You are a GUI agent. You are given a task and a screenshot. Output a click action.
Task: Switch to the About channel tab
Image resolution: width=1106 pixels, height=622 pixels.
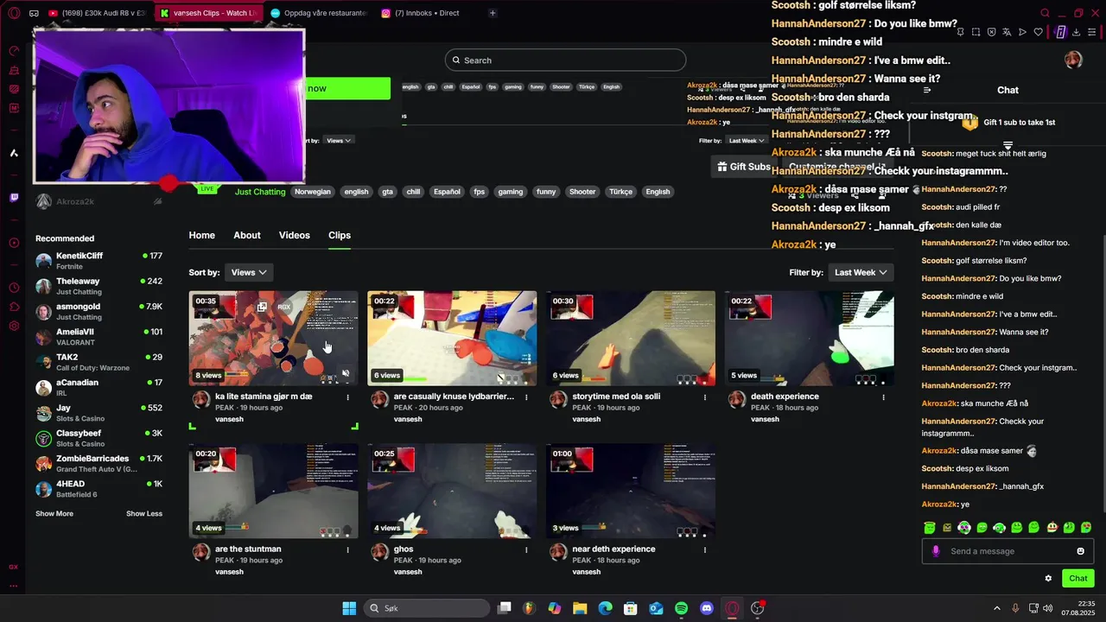click(x=247, y=235)
